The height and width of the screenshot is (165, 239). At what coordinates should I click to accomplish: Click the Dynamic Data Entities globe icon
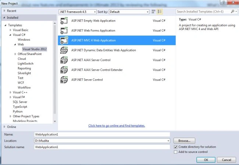tap(64, 50)
